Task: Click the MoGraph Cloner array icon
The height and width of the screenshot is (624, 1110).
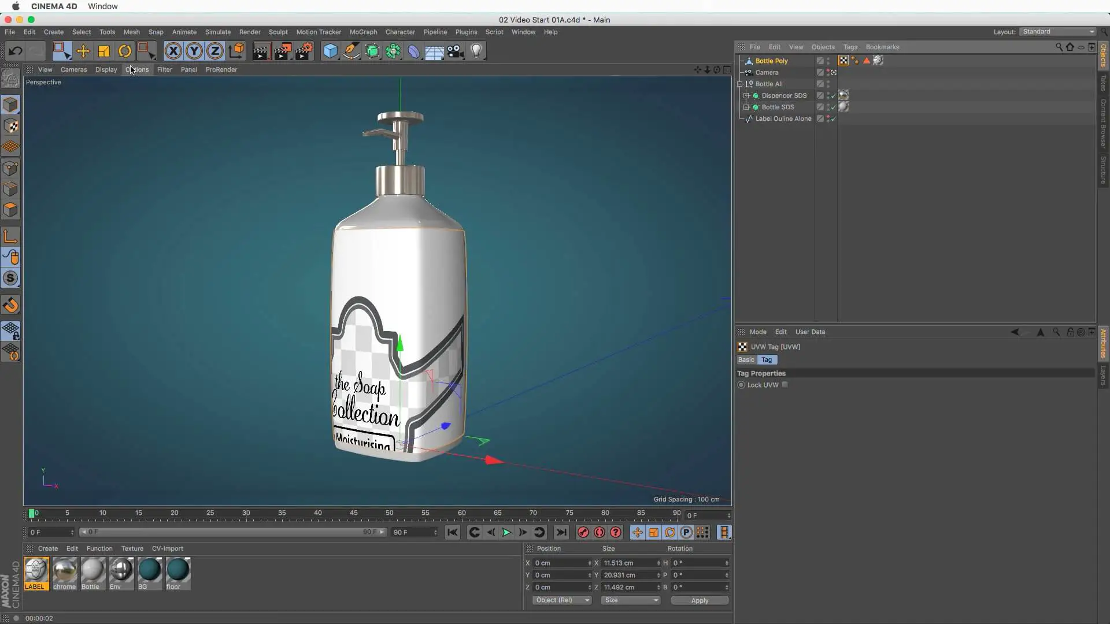Action: [393, 51]
